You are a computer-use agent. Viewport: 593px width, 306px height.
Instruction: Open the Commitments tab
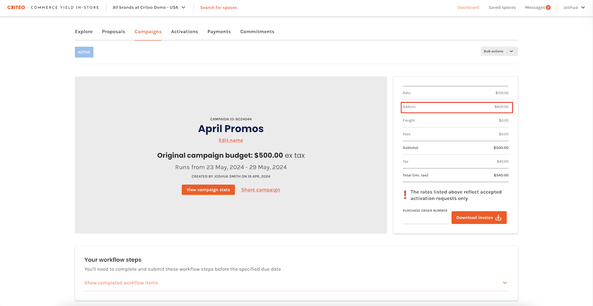click(257, 31)
